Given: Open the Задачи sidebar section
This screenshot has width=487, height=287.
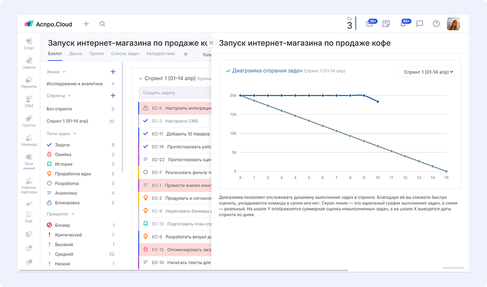Looking at the screenshot, I should 29,62.
